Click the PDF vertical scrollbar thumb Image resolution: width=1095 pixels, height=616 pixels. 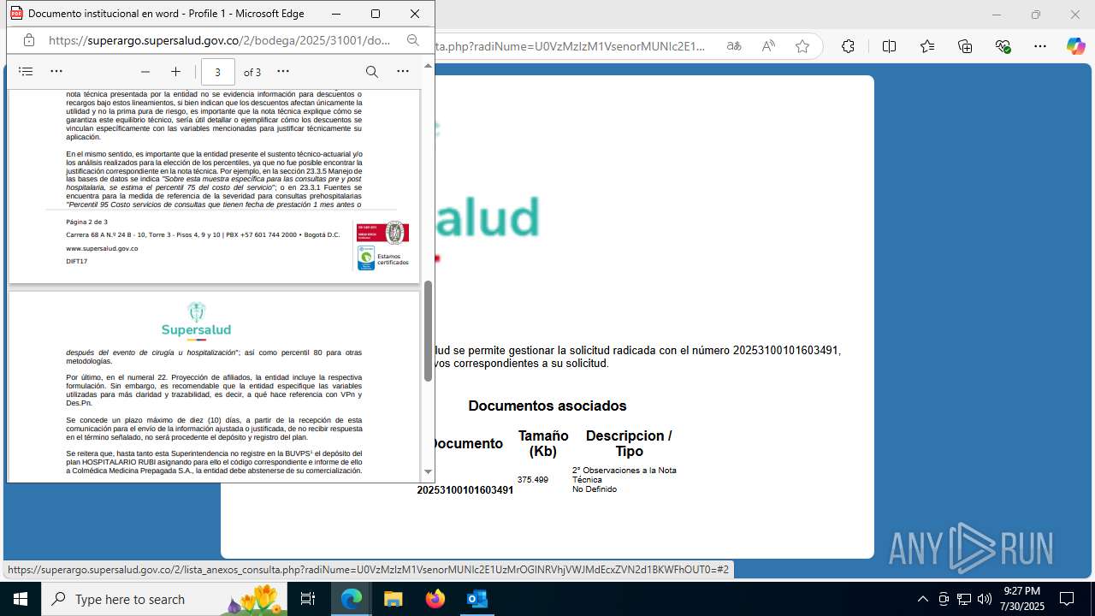[429, 330]
